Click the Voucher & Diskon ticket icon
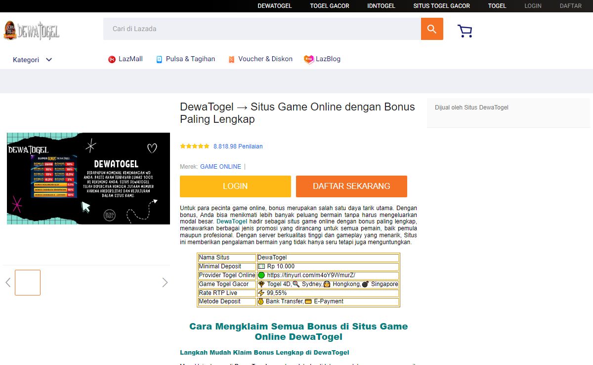The height and width of the screenshot is (365, 593). pos(231,60)
